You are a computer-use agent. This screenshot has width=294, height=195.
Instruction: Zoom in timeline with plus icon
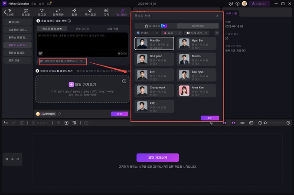coord(288,123)
